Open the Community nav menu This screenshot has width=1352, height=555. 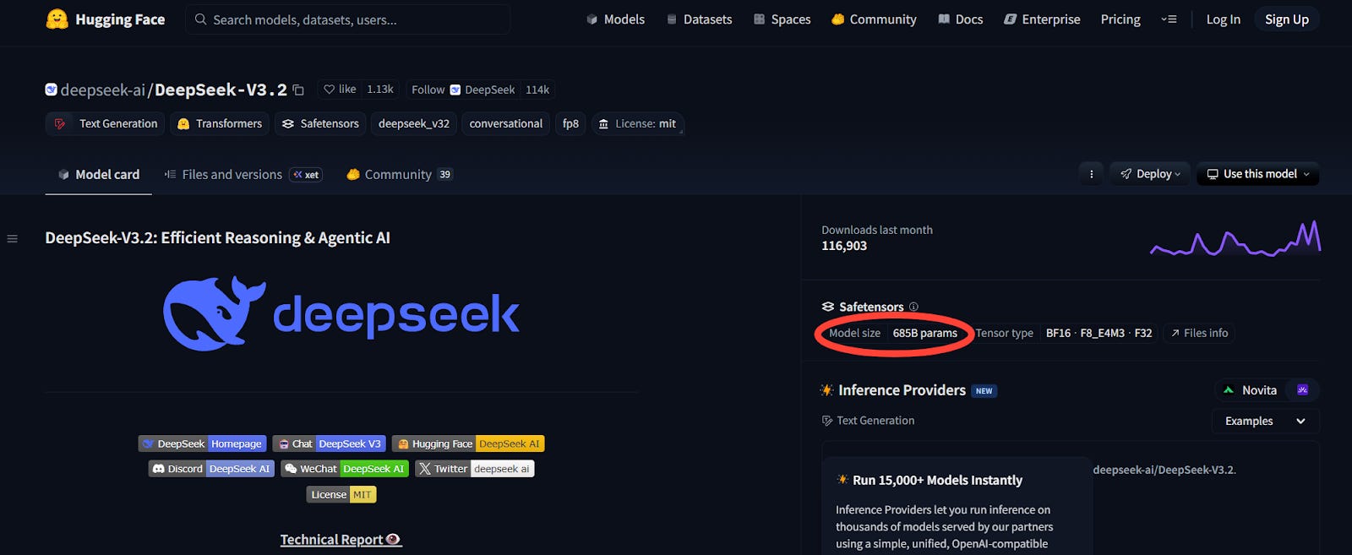(x=874, y=19)
